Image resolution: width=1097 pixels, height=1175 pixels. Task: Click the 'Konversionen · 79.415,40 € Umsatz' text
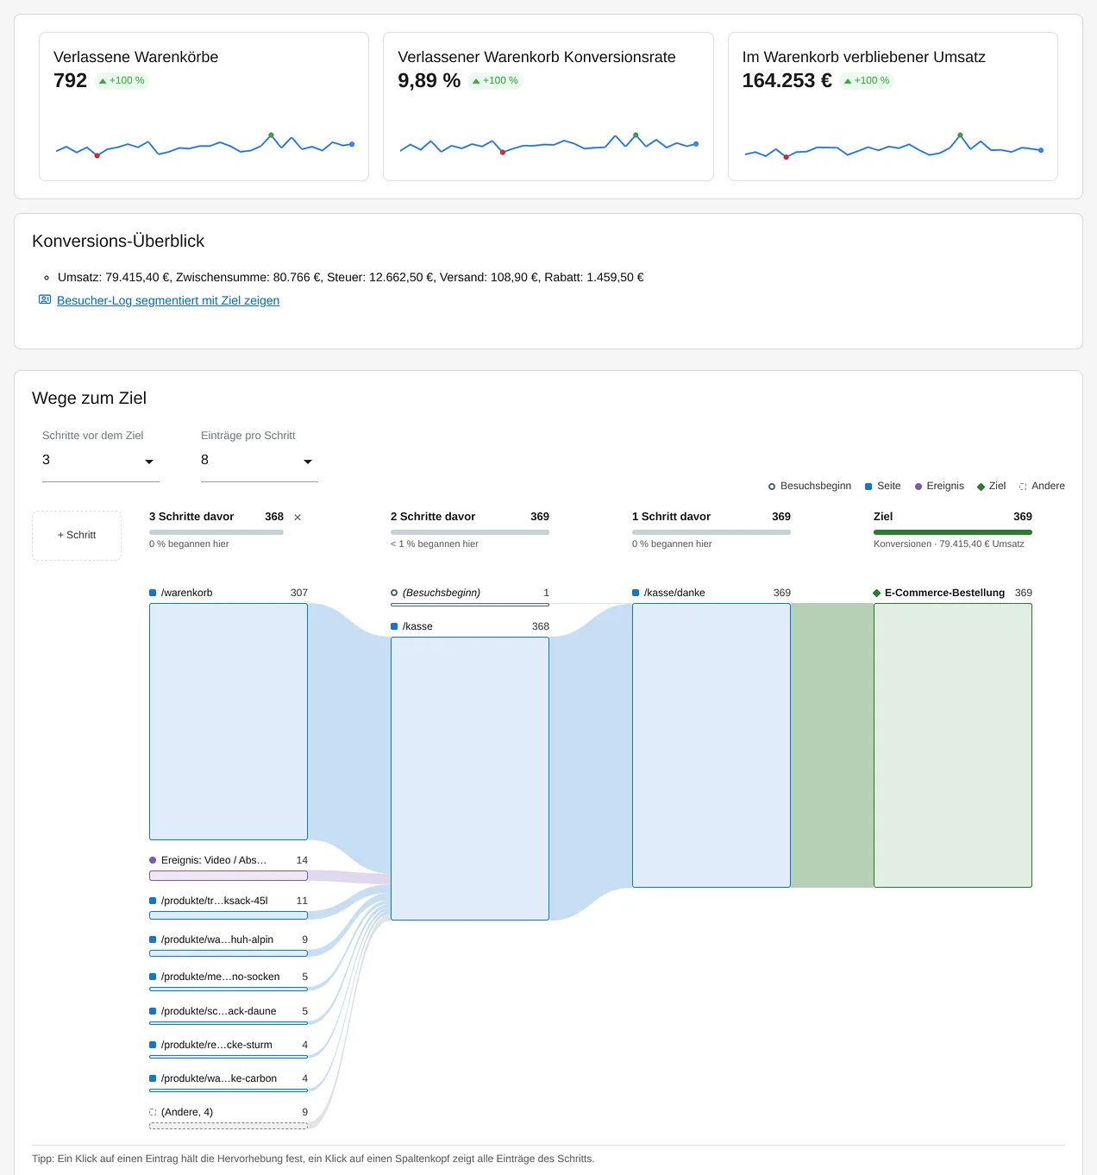click(949, 544)
